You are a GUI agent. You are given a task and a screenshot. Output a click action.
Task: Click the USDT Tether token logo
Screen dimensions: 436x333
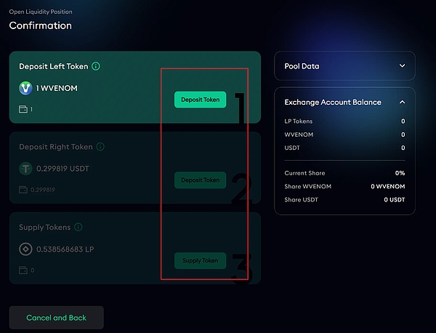coord(25,169)
